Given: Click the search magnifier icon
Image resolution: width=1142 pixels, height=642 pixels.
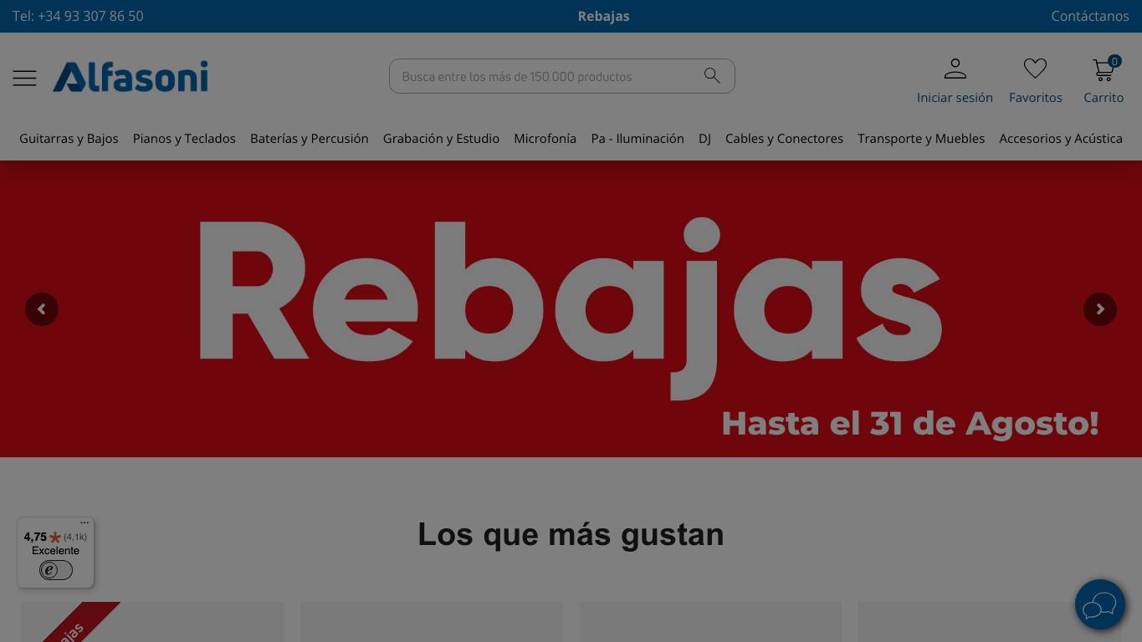Looking at the screenshot, I should point(712,76).
